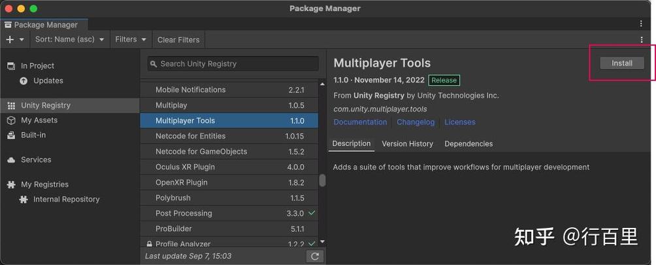This screenshot has height=265, width=656.
Task: Open the window tab kebab menu
Action: tap(641, 23)
